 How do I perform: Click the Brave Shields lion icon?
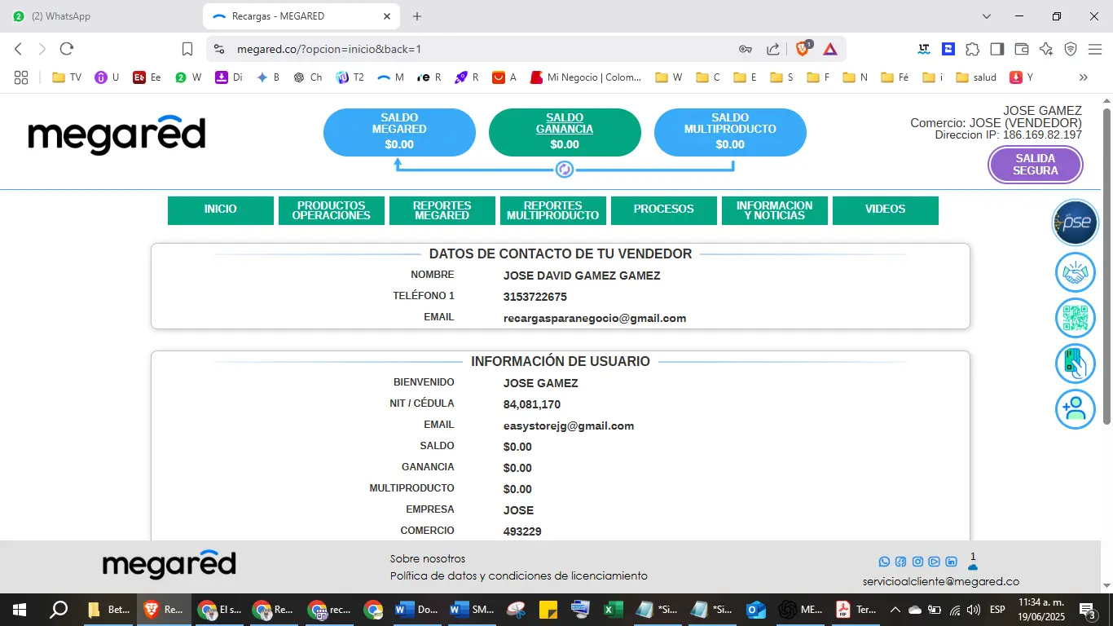pos(803,49)
